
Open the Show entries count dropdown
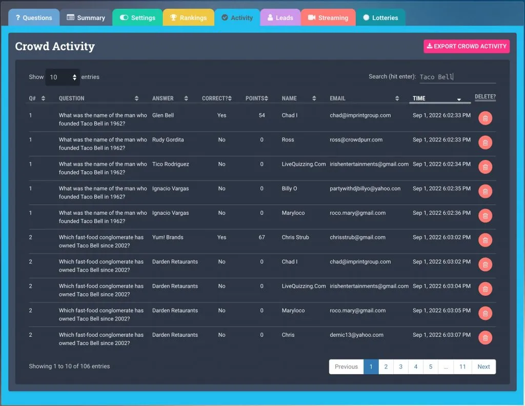pyautogui.click(x=63, y=77)
